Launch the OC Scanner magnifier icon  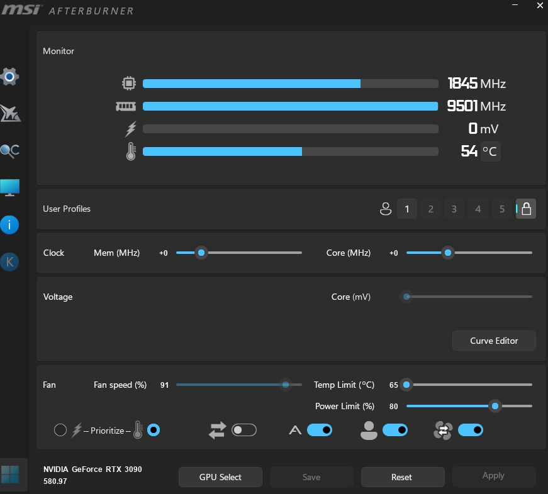coord(9,150)
